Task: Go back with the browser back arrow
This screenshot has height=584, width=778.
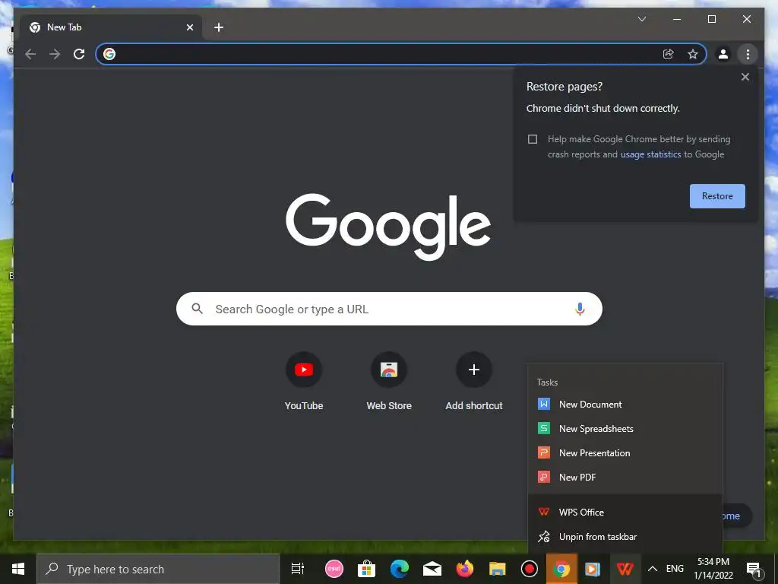Action: point(30,54)
